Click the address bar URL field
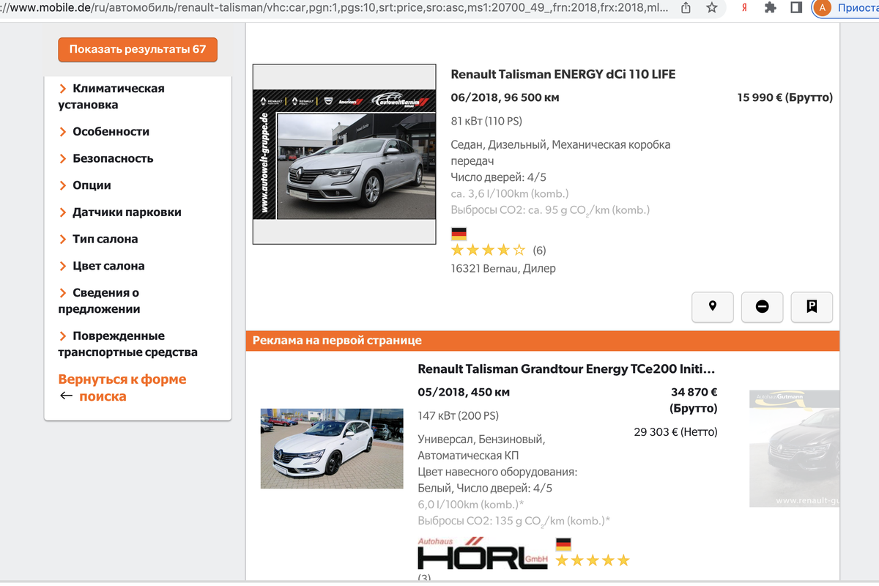 (x=330, y=9)
